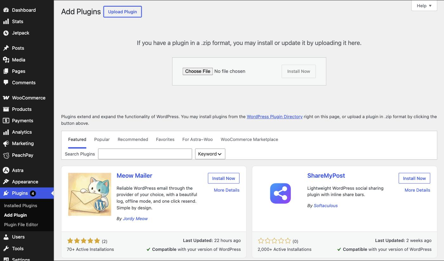Click the Astra logo icon
444x261 pixels.
point(6,170)
